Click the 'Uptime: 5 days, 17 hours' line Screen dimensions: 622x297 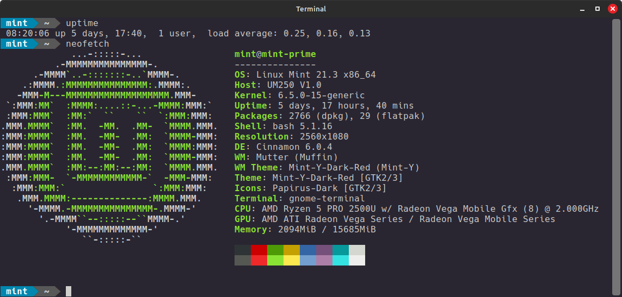click(324, 106)
